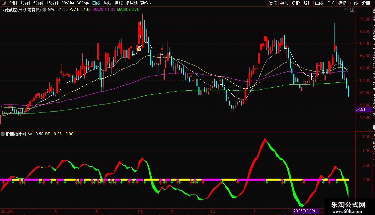Open the main chart indicator dropdown arrow

pos(44,10)
